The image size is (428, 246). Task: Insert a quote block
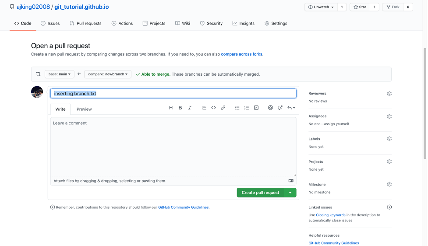point(204,108)
